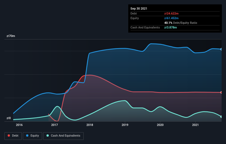This screenshot has width=226, height=144.
Task: Click the 2020 x-axis label
Action: point(160,125)
